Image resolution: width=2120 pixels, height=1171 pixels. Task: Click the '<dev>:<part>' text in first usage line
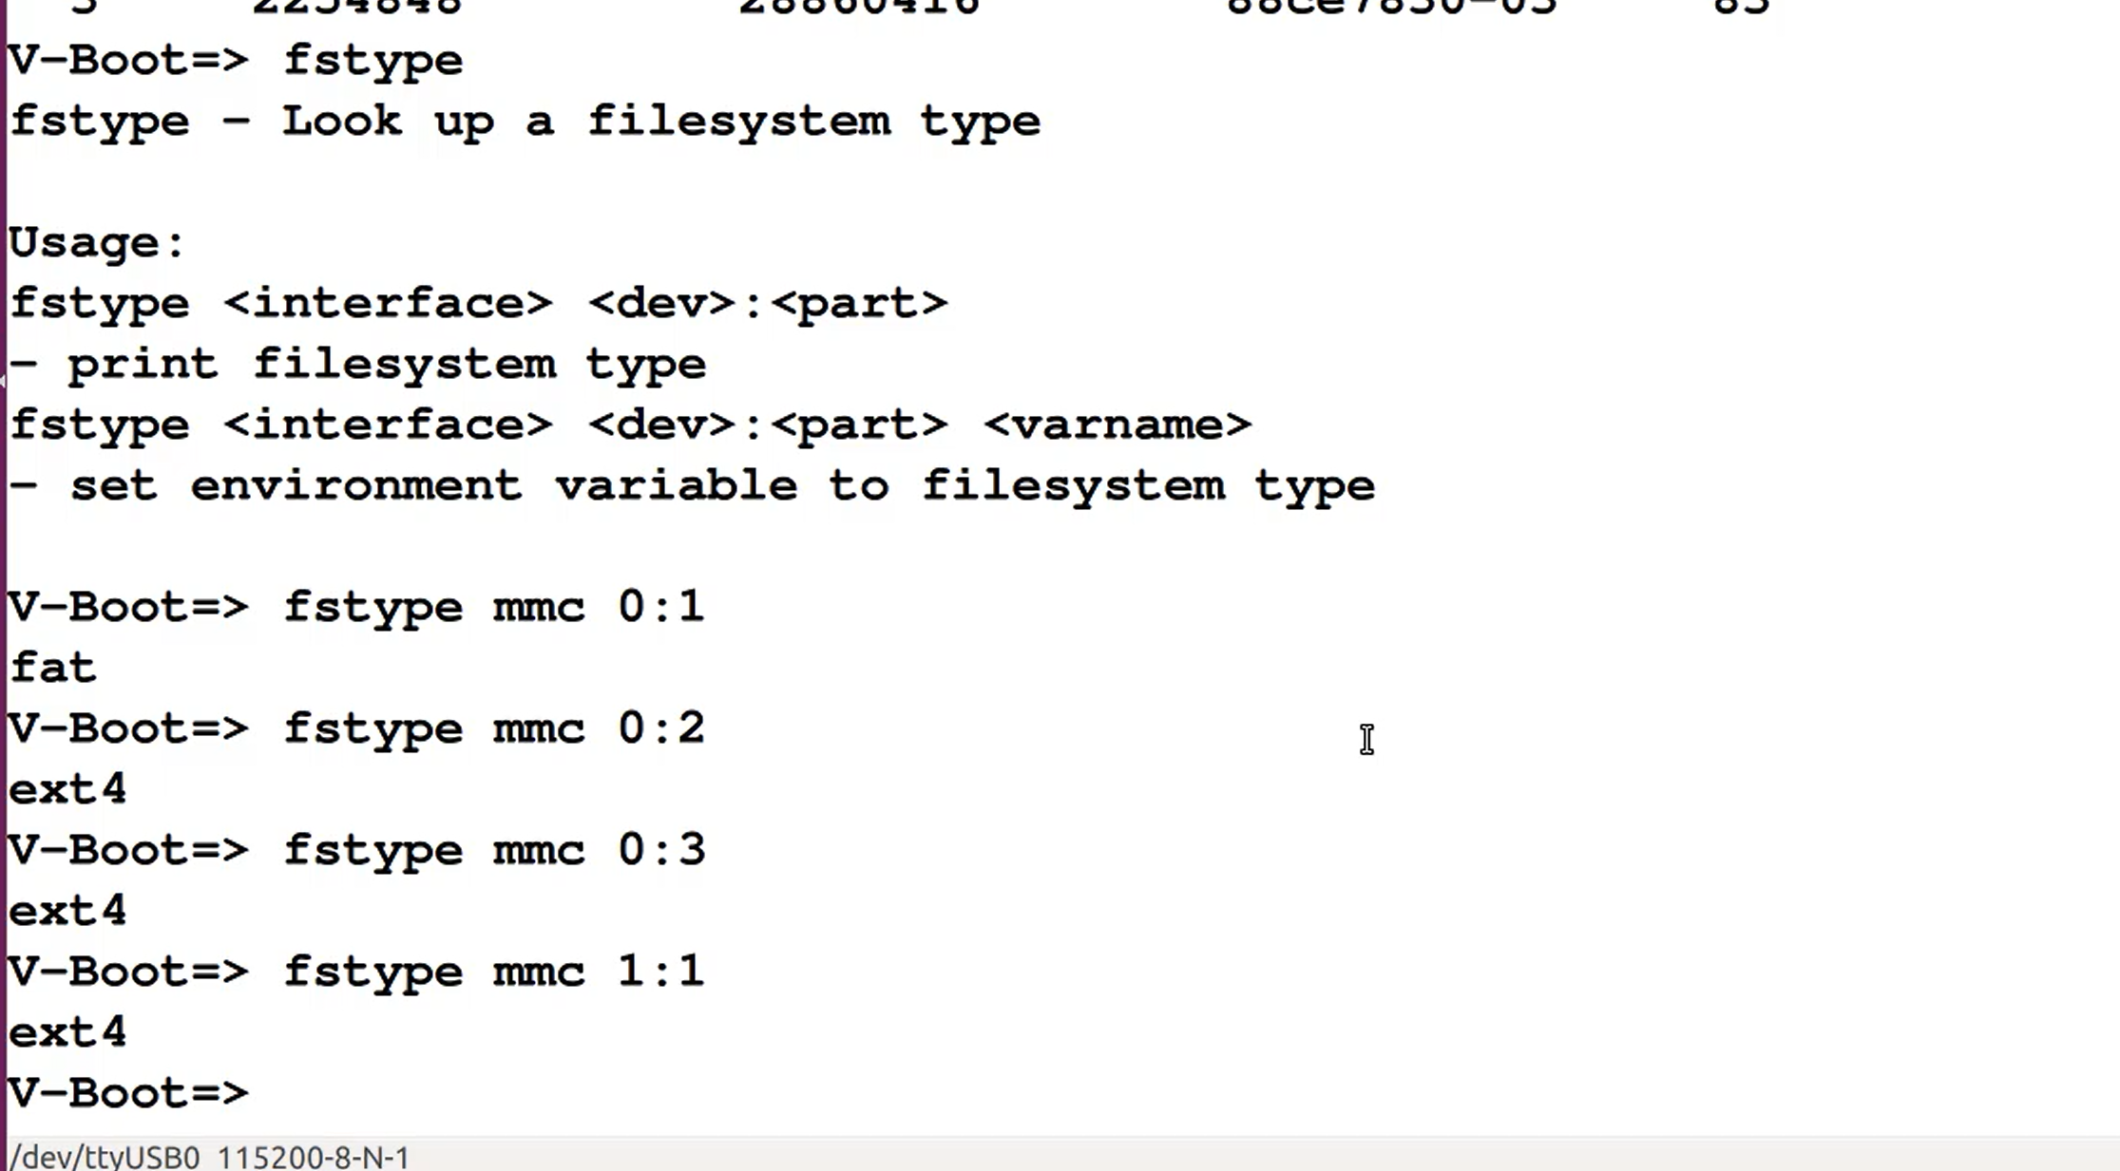tap(768, 304)
